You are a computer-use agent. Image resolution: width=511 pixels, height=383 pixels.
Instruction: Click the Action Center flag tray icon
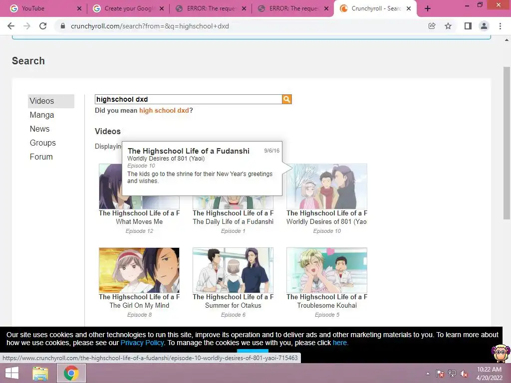440,374
